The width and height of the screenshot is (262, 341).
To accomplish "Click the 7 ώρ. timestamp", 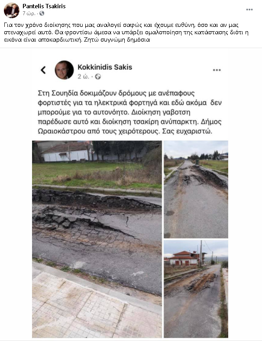I will (x=29, y=13).
